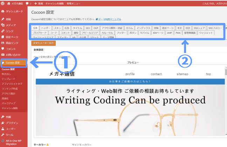This screenshot has height=147, width=227.
Task: Select the highlighted Cocoon 設定 sidebar item
Action: [14, 63]
